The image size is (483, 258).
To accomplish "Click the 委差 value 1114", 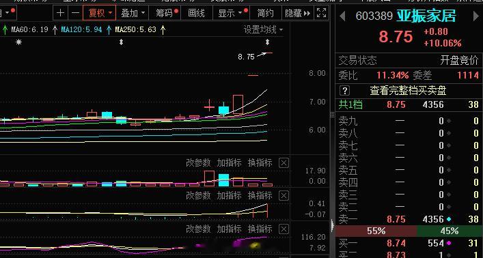I will [467, 75].
